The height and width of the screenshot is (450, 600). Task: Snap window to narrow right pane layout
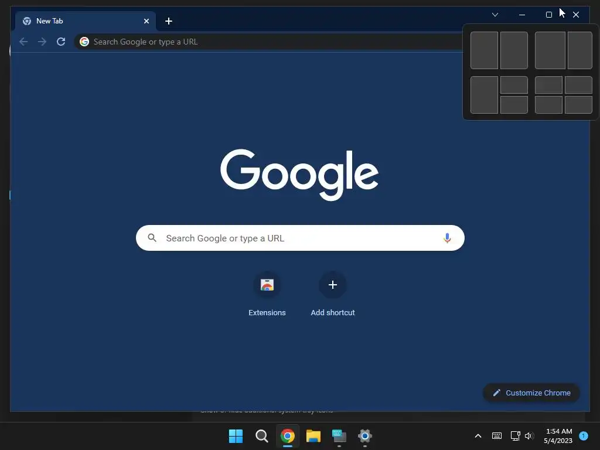tap(580, 50)
